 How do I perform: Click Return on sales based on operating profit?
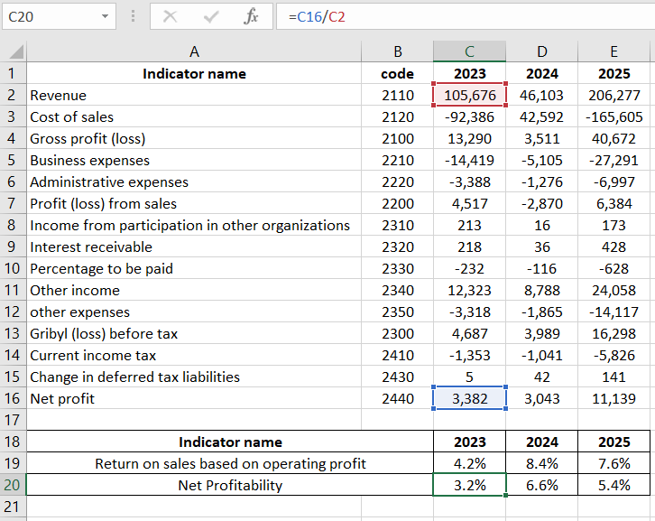pyautogui.click(x=230, y=463)
